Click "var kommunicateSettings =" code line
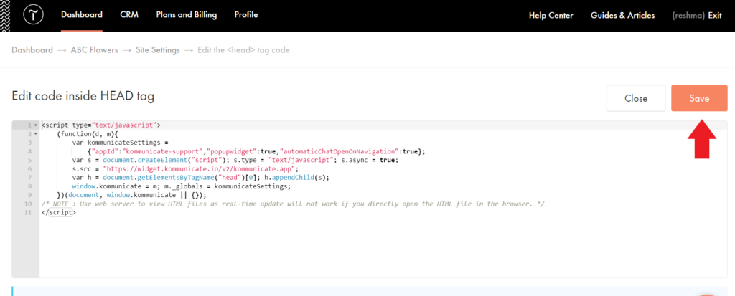735x296 pixels. click(120, 143)
